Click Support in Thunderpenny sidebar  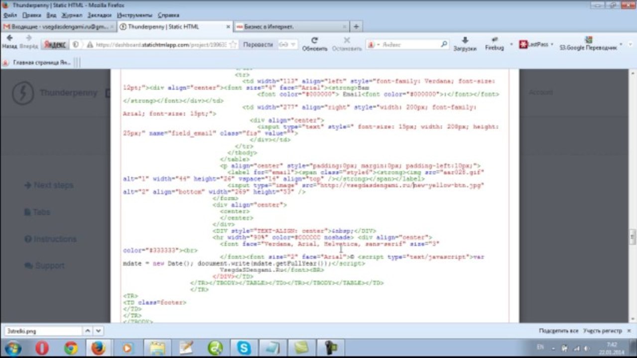[45, 266]
